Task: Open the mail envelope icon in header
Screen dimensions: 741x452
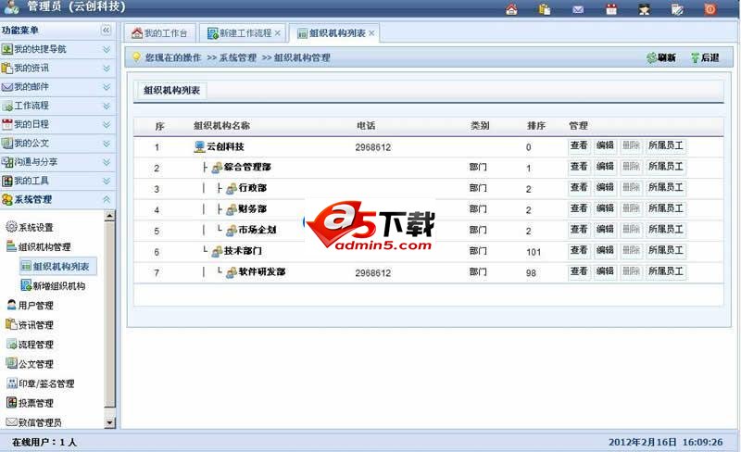Action: (578, 9)
